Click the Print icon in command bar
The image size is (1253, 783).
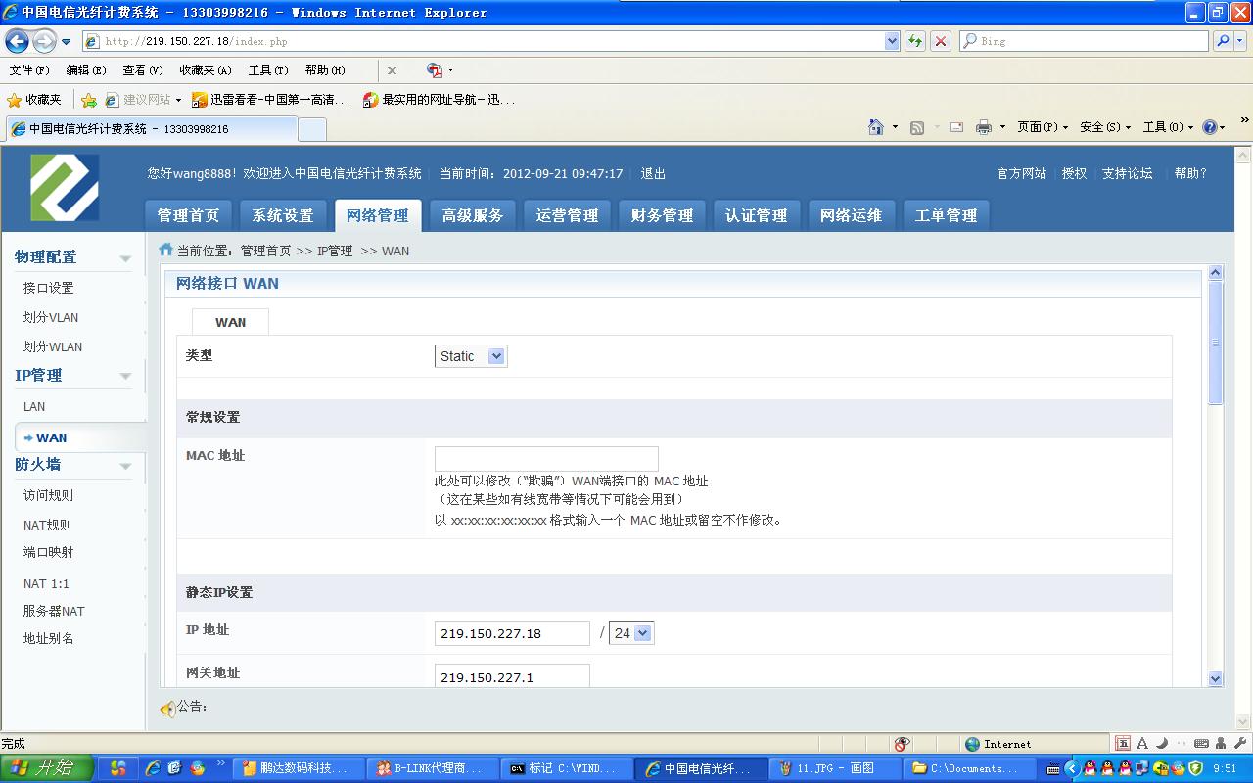(984, 127)
